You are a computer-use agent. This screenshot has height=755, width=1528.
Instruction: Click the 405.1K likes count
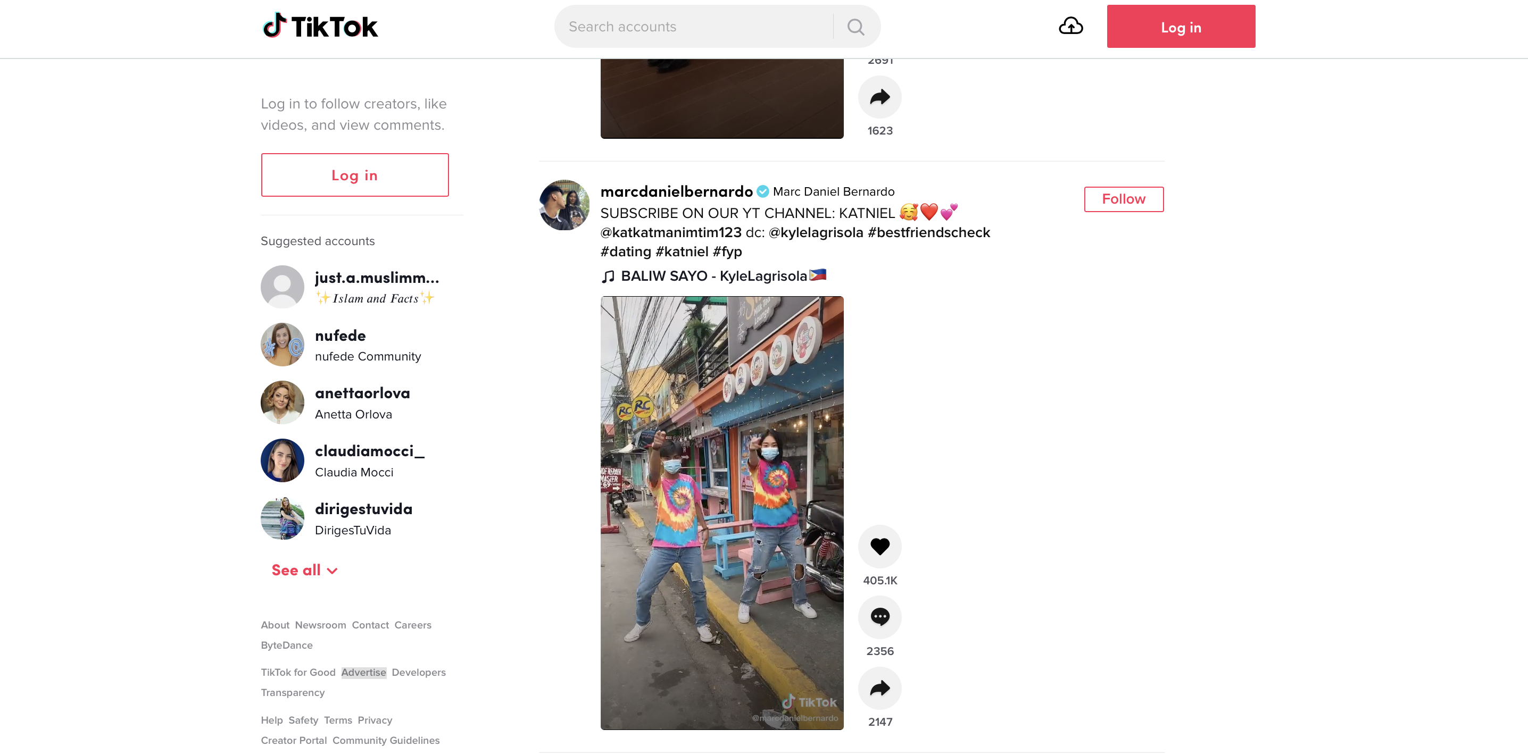click(879, 581)
